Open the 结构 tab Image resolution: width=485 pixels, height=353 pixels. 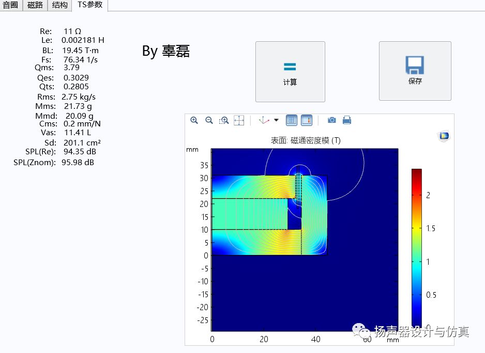click(x=59, y=5)
